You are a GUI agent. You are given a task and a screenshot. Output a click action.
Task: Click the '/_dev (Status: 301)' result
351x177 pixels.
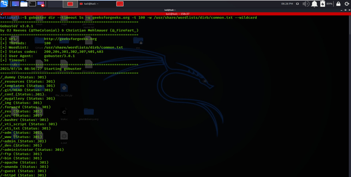[x=21, y=145]
